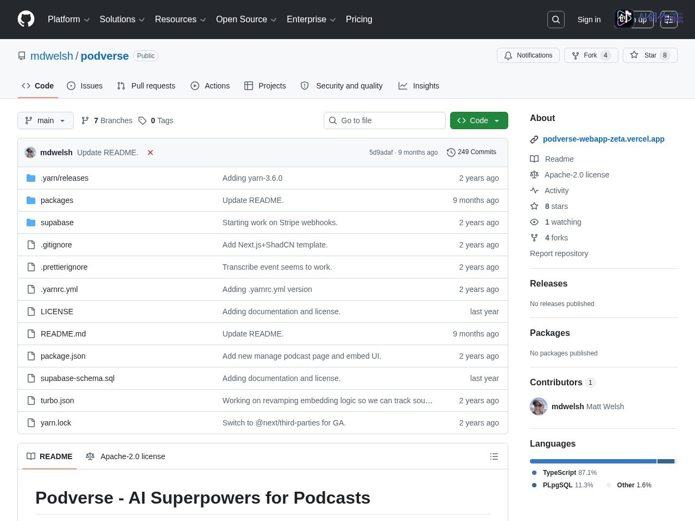Click the tag icon next to Tags
The width and height of the screenshot is (695, 521).
142,120
